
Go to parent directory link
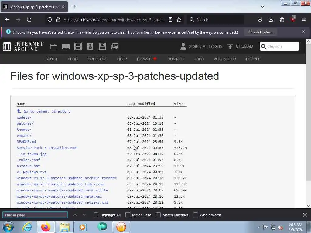click(47, 111)
